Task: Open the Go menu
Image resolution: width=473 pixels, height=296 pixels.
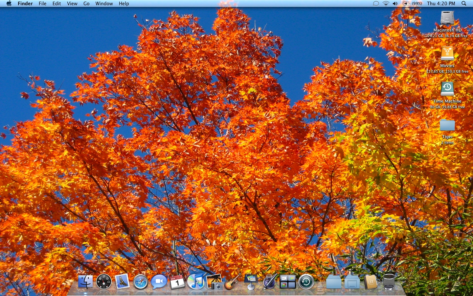Action: [x=86, y=4]
